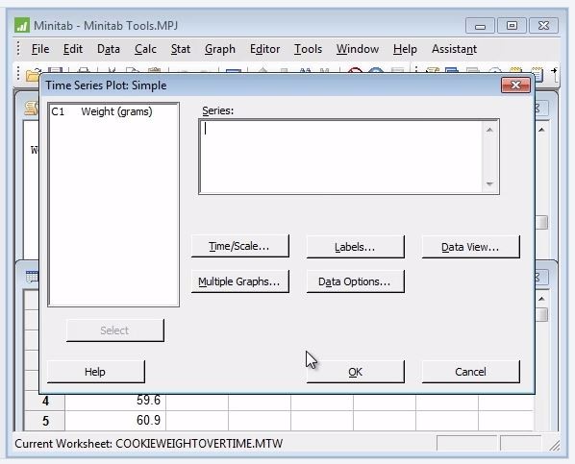Open the Time/Scale options
The image size is (575, 464).
[x=239, y=246]
